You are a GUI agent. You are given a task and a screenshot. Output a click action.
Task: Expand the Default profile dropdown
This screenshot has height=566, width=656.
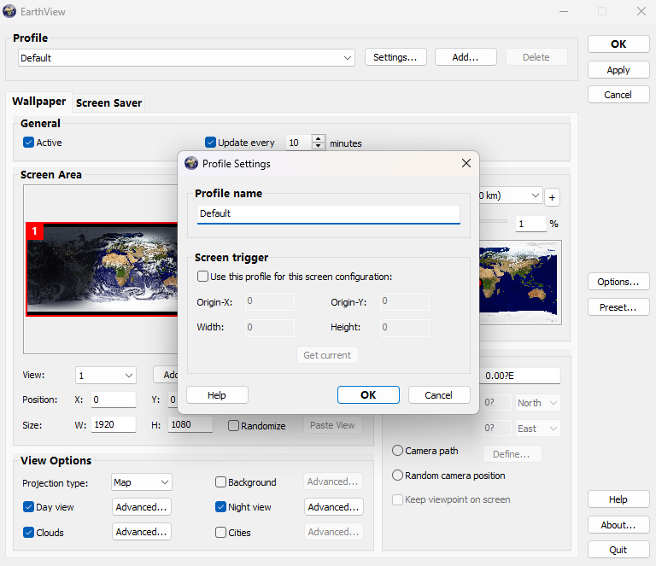[186, 58]
